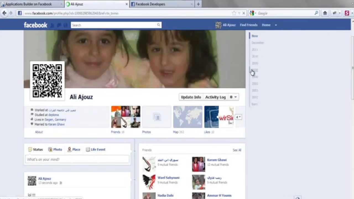Screen dimensions: 354x199
Task: Click the browser back arrow button
Action: (x=4, y=13)
